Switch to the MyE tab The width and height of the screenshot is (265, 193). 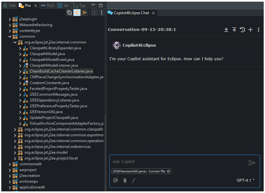48,5
